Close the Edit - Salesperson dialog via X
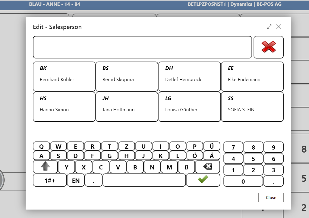The height and width of the screenshot is (218, 309). coord(279,27)
